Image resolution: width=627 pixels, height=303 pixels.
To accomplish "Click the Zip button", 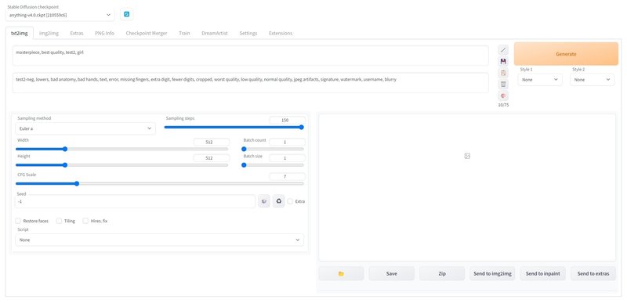I will 442,273.
